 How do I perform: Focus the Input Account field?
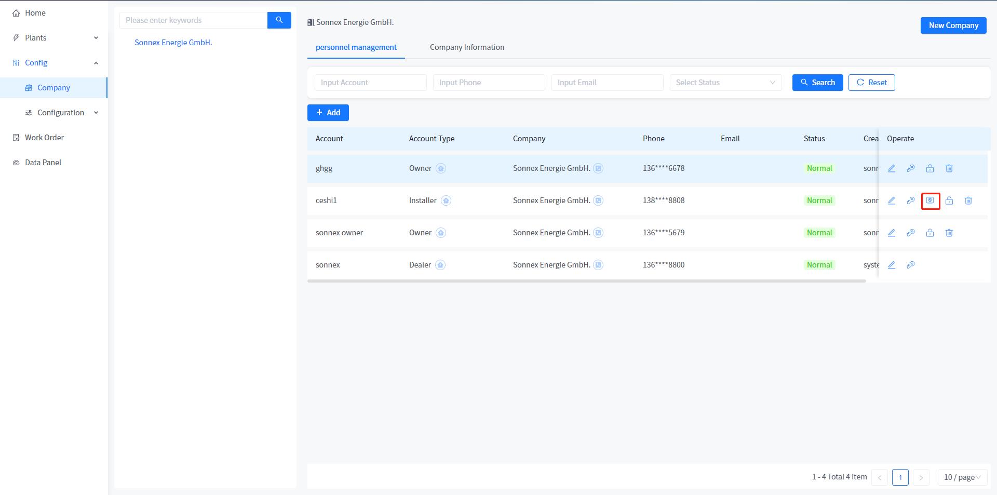pyautogui.click(x=371, y=83)
